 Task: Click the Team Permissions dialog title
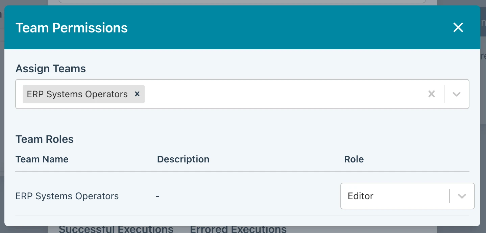click(x=72, y=28)
